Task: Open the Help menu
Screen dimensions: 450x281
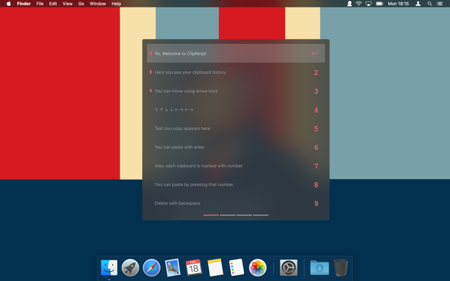Action: pyautogui.click(x=116, y=3)
